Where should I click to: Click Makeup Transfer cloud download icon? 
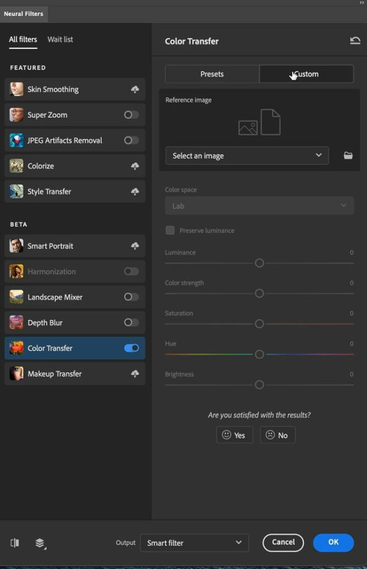click(x=135, y=374)
